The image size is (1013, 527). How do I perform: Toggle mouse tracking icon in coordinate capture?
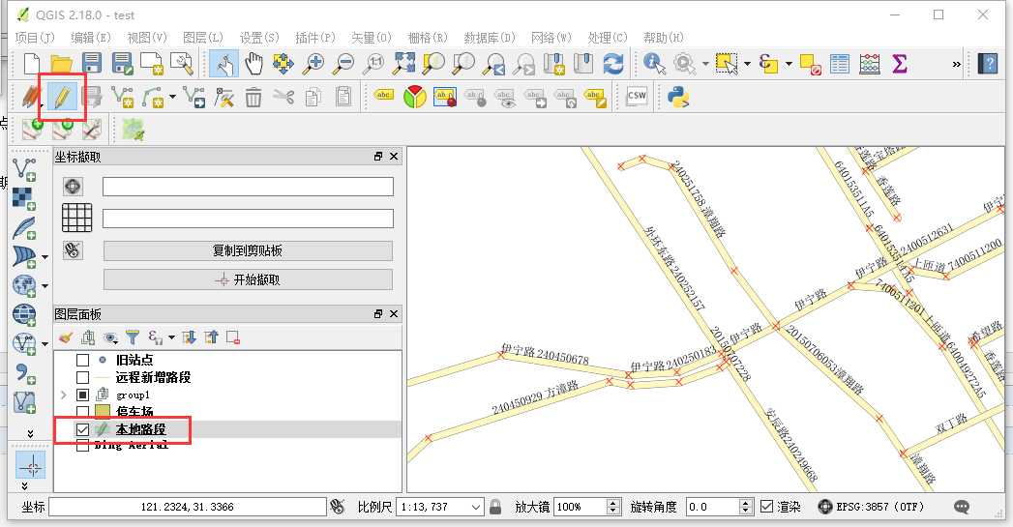coord(73,249)
